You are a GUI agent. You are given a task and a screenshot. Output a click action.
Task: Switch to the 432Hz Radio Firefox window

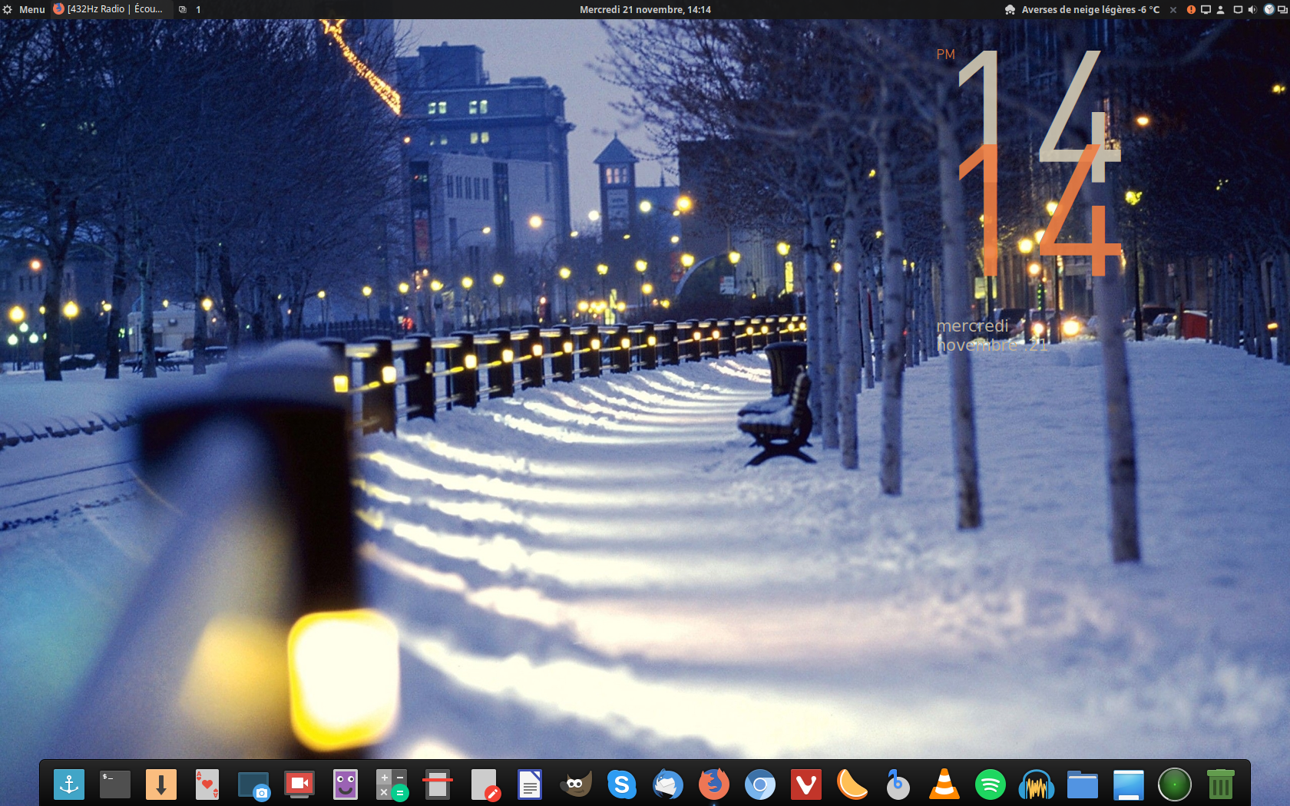pyautogui.click(x=108, y=9)
